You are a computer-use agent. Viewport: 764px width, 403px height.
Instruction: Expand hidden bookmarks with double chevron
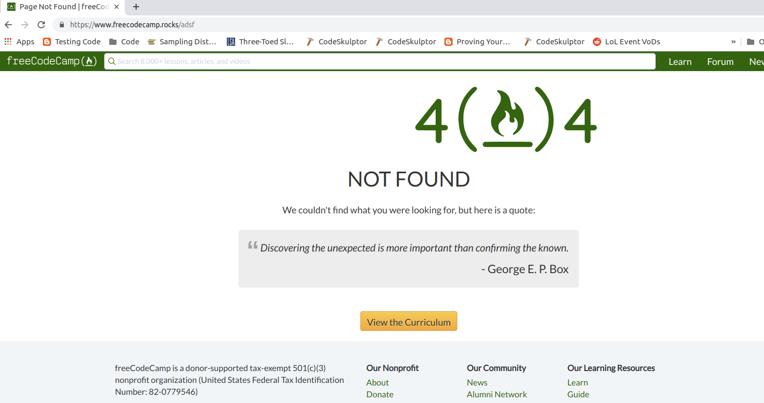pyautogui.click(x=733, y=42)
